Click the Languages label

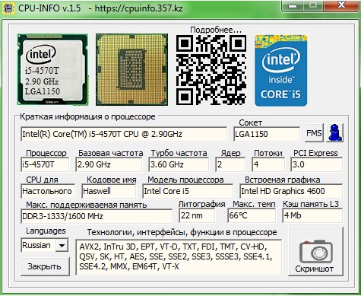coord(46,231)
